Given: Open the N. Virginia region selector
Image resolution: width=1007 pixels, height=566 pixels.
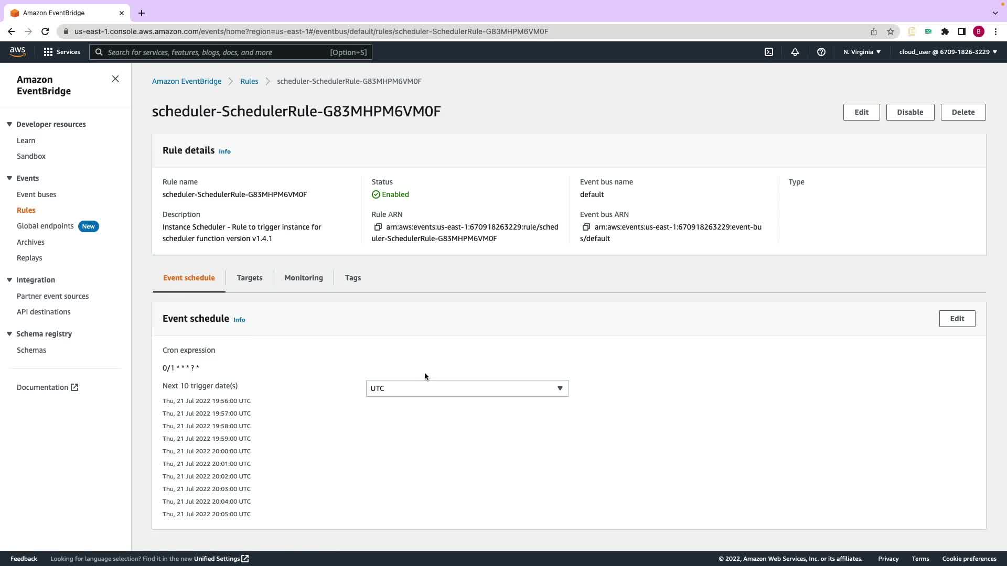Looking at the screenshot, I should point(862,52).
